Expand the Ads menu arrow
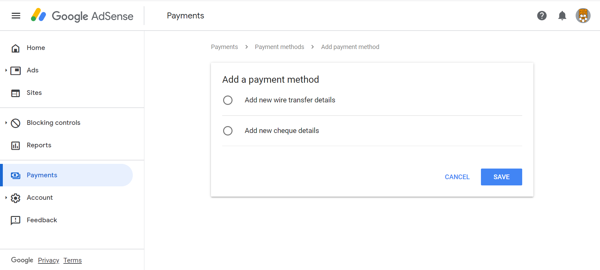 tap(6, 70)
